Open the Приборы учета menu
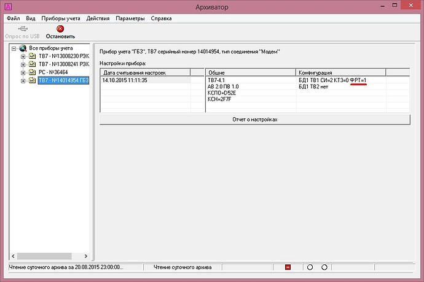The width and height of the screenshot is (424, 282). (x=61, y=18)
